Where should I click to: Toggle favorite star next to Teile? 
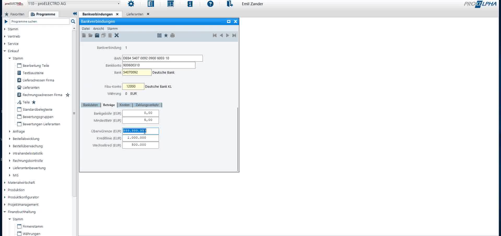click(x=34, y=102)
